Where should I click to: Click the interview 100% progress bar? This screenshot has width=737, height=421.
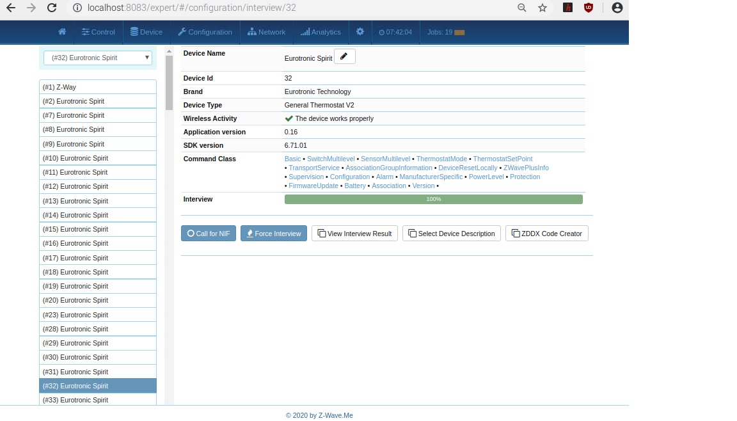[433, 199]
